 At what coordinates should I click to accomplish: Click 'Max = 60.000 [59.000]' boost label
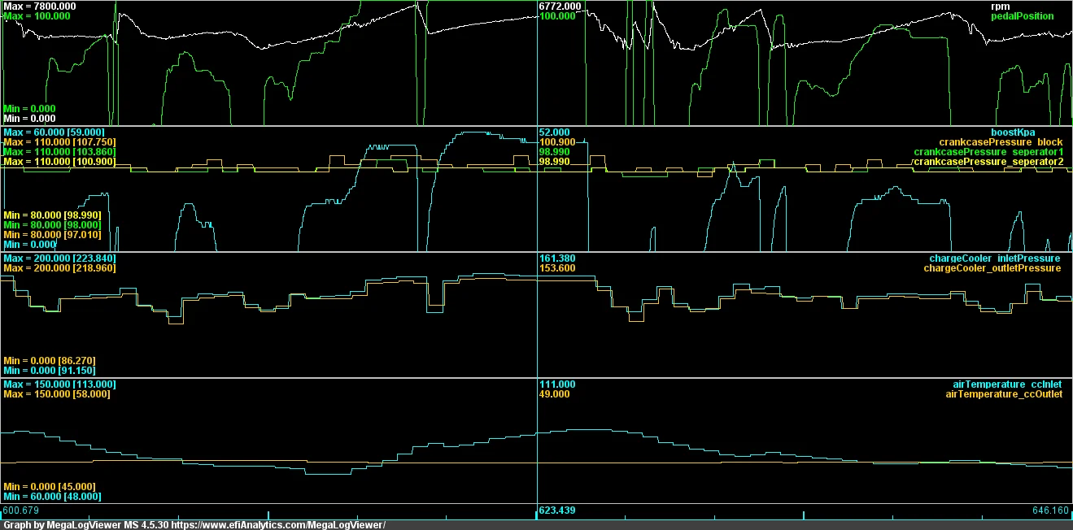(x=55, y=132)
